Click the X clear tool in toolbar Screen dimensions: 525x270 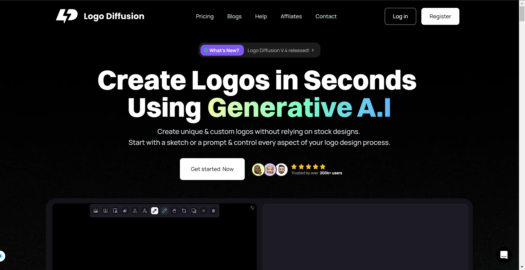click(x=204, y=211)
